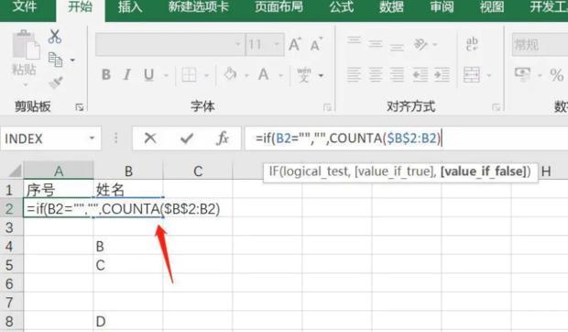Viewport: 568px width, 332px height.
Task: Click the Cut scissors icon
Action: [x=55, y=37]
